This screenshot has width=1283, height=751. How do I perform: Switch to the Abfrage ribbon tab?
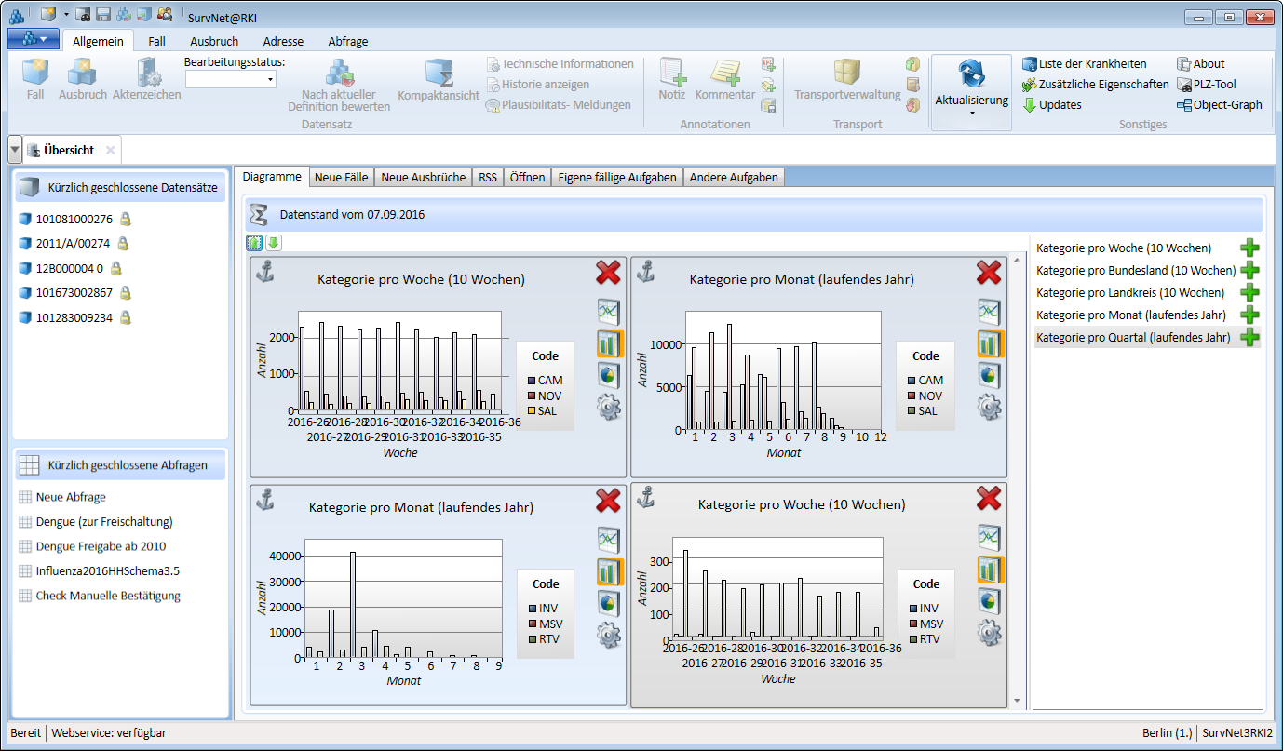tap(347, 41)
